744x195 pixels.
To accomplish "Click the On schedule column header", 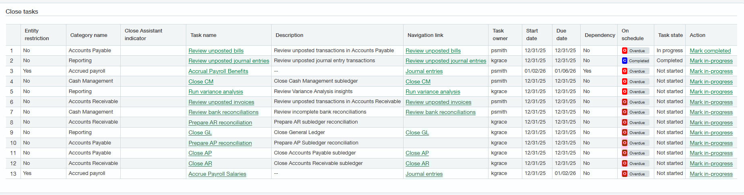I will coord(632,35).
